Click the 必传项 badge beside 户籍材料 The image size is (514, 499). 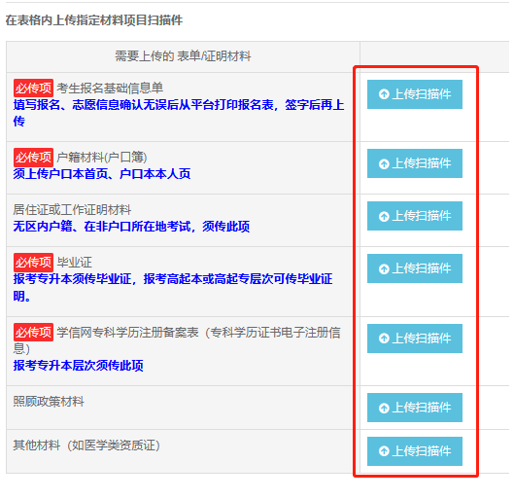click(x=33, y=158)
